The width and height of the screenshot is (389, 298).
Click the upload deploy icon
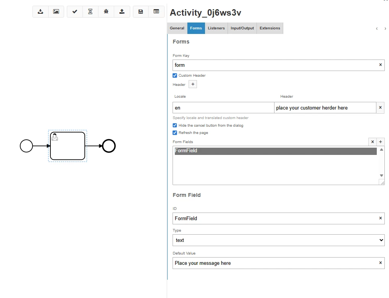click(122, 12)
